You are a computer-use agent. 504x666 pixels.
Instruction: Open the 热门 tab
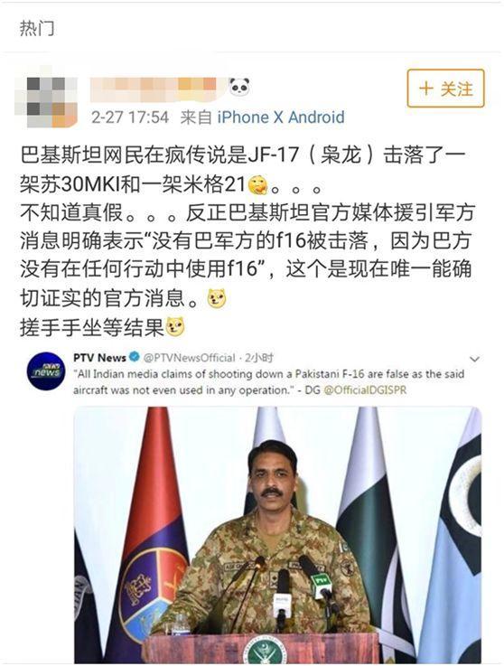point(37,28)
